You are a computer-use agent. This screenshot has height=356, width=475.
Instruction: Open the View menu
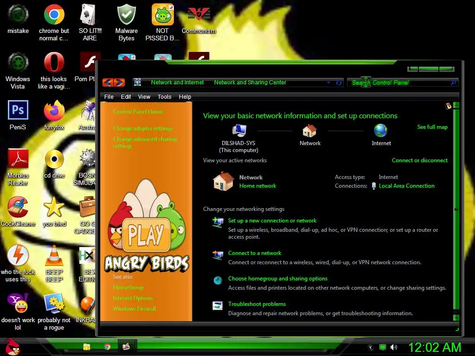(144, 96)
